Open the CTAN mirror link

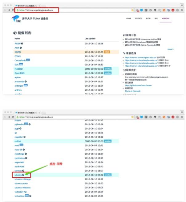[x=18, y=56]
